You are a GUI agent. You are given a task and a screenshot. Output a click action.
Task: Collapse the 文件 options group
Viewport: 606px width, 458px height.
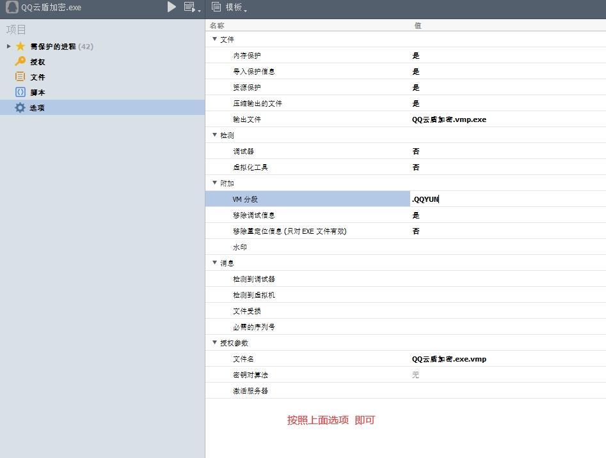pos(214,39)
